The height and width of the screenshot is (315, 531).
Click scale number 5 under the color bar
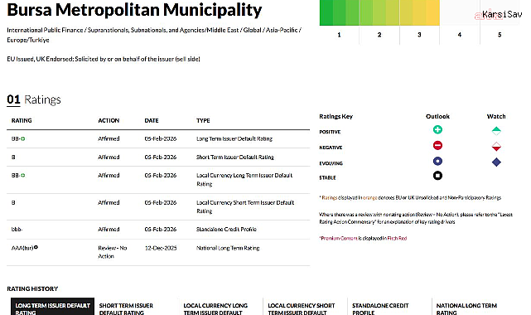tap(500, 35)
